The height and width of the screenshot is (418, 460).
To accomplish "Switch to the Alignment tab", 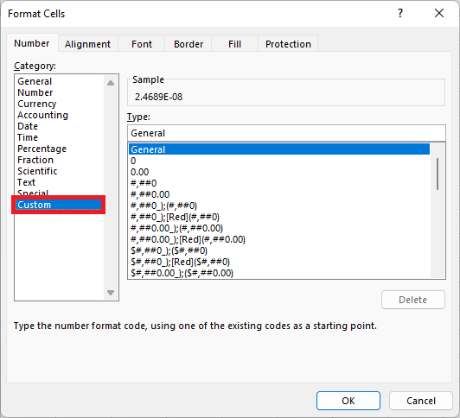I will click(x=87, y=44).
